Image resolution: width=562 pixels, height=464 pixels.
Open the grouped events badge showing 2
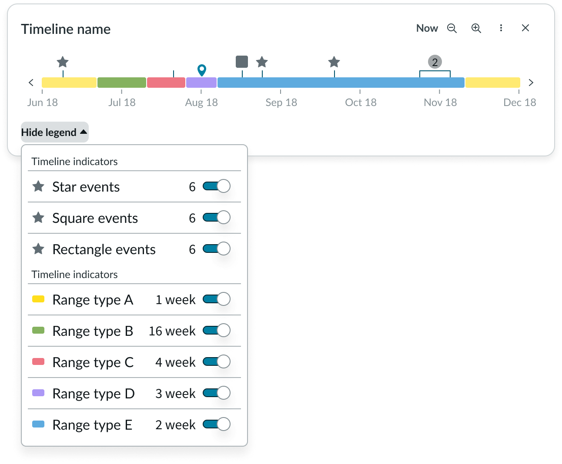pyautogui.click(x=435, y=62)
